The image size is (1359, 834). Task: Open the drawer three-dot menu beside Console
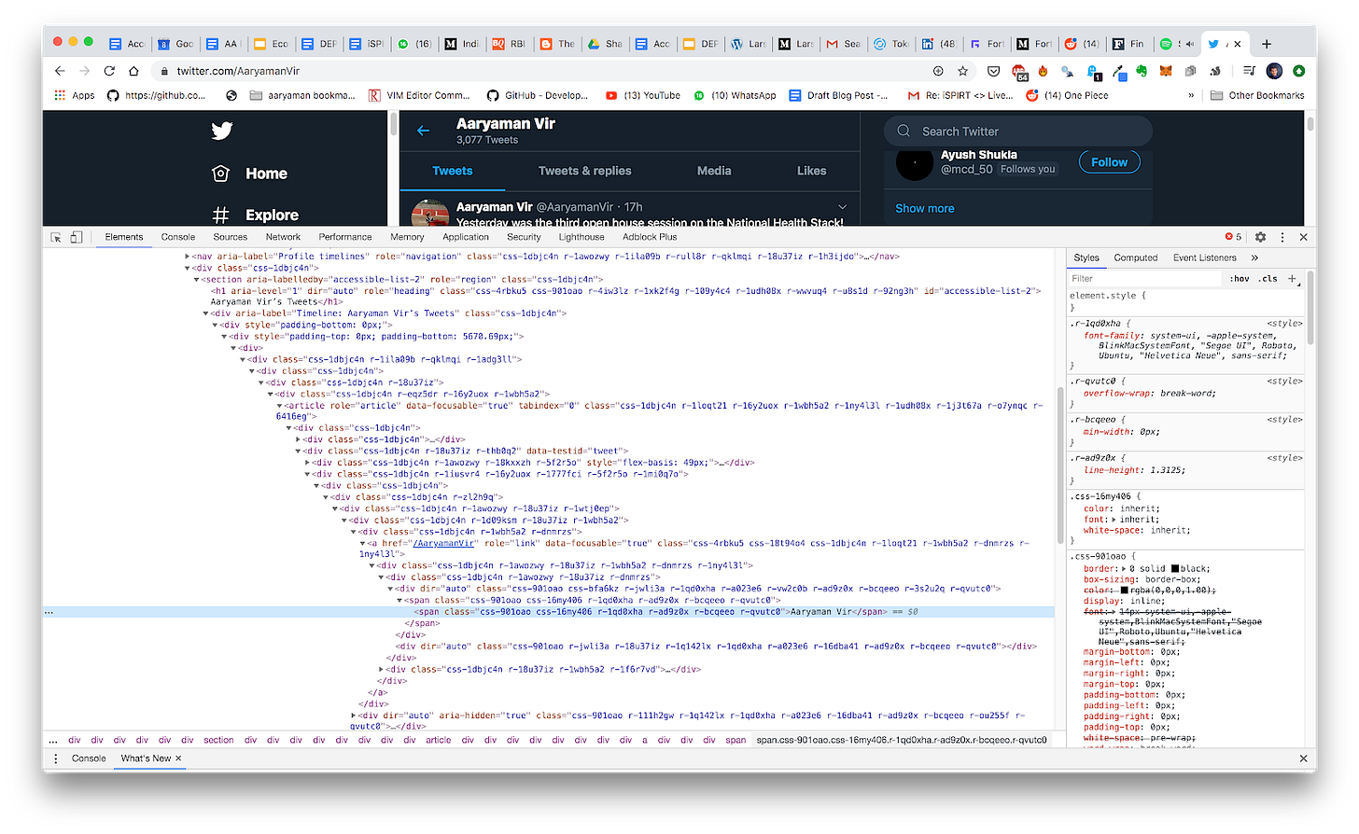tap(56, 758)
